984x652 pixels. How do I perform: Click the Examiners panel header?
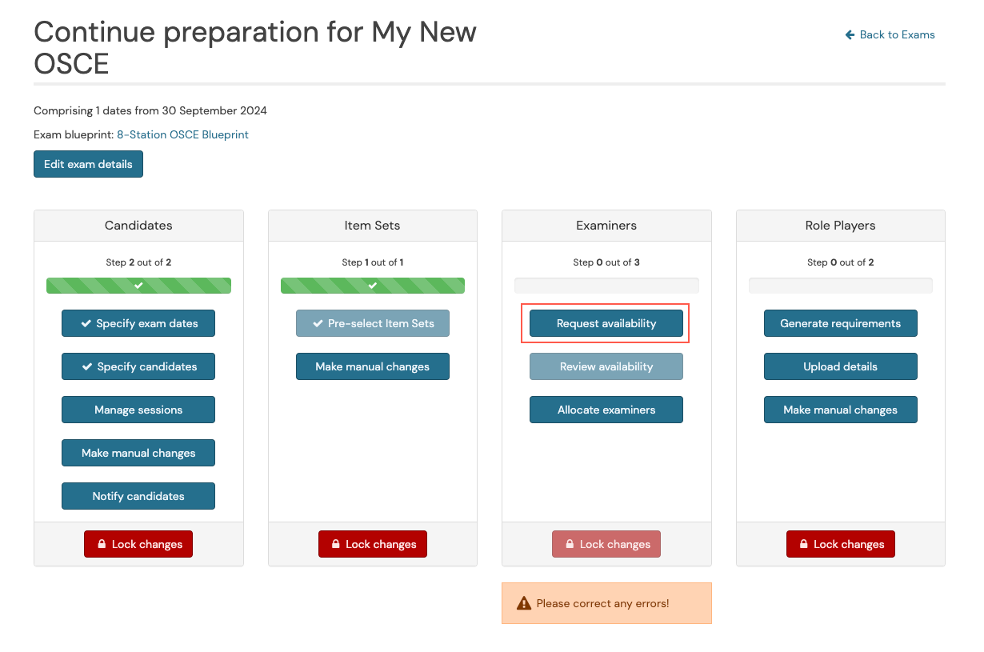(606, 226)
